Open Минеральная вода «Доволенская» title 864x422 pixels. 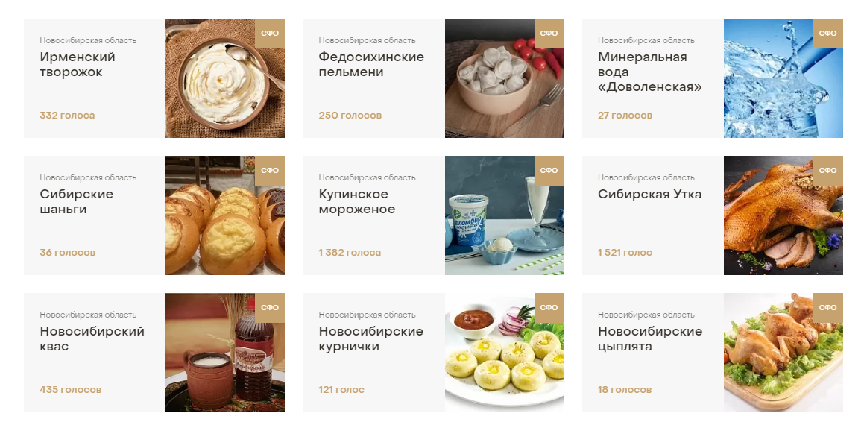pos(649,72)
